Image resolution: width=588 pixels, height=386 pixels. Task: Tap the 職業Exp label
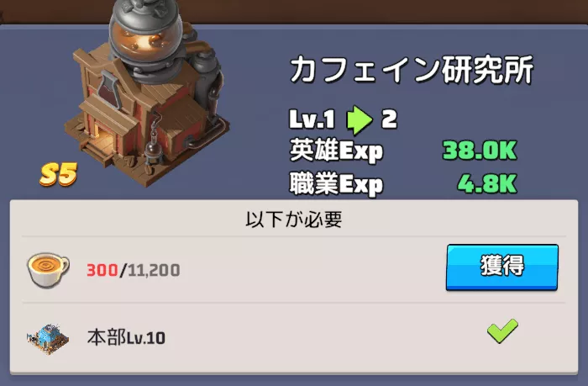pos(336,183)
